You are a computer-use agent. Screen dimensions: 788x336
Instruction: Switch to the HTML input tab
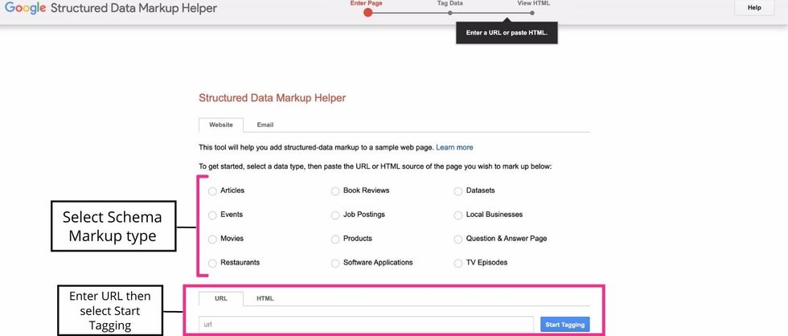point(265,298)
